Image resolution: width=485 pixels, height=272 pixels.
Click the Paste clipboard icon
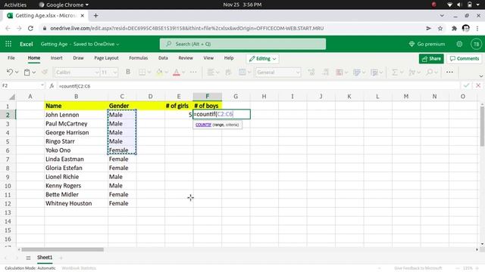(27, 73)
